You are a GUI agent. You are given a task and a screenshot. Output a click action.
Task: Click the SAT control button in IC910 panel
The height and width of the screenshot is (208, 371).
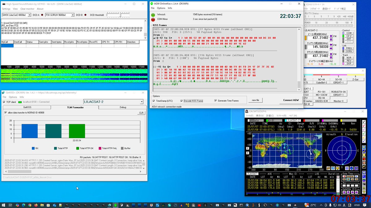coord(349,39)
